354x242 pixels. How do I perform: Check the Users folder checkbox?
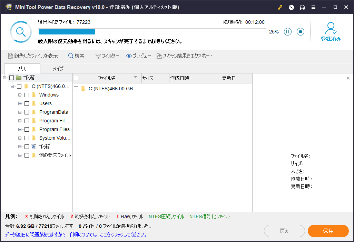pyautogui.click(x=27, y=103)
